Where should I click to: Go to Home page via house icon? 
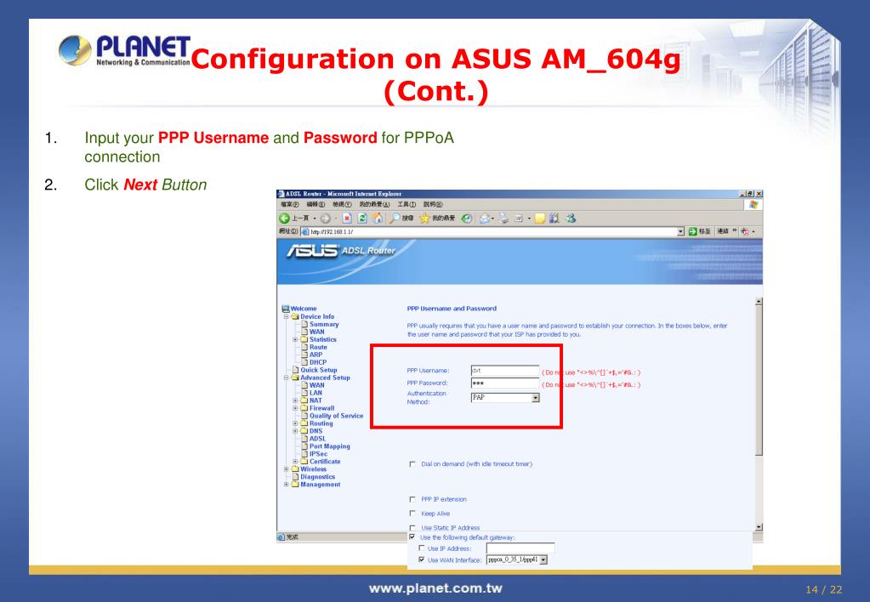pos(378,219)
